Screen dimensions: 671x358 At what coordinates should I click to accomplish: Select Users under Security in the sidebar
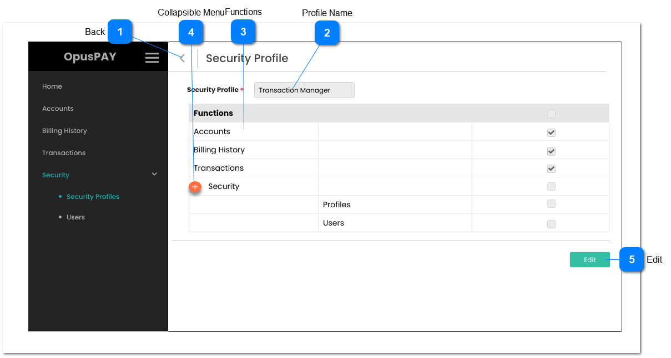pyautogui.click(x=75, y=217)
